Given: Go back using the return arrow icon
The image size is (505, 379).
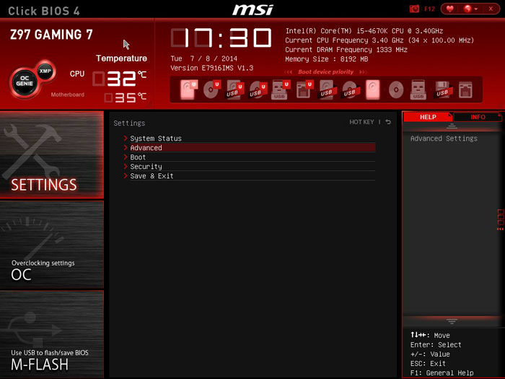Looking at the screenshot, I should click(388, 122).
